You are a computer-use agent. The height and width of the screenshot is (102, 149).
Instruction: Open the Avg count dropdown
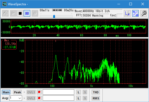click(x=16, y=98)
